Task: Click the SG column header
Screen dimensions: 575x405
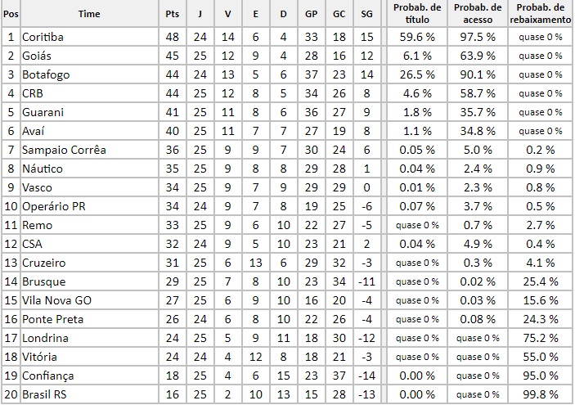Action: click(366, 14)
